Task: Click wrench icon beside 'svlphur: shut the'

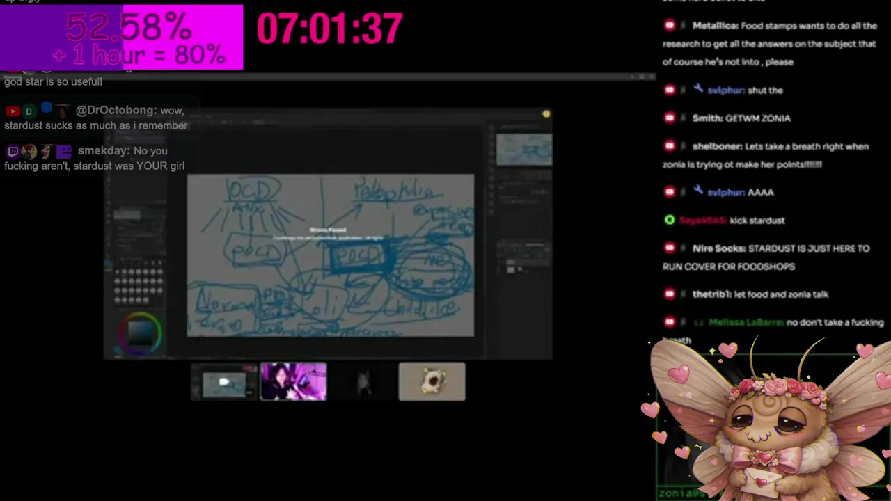Action: (x=699, y=90)
